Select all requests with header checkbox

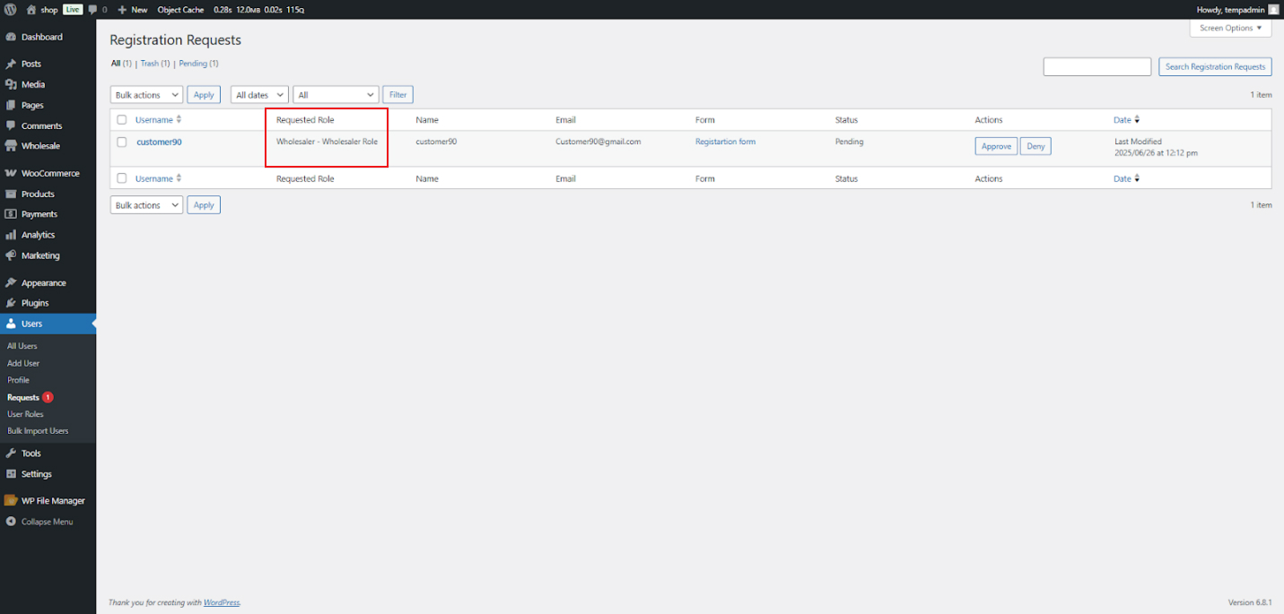coord(122,119)
